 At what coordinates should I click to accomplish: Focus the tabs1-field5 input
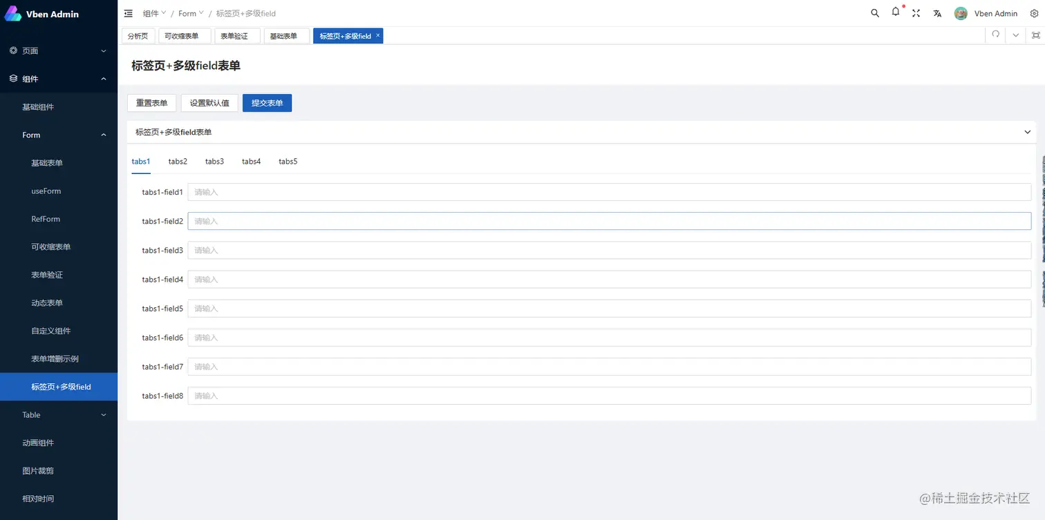pyautogui.click(x=610, y=308)
